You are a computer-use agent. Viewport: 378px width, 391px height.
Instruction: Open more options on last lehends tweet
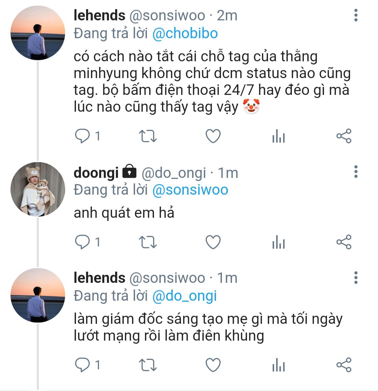coord(356,278)
